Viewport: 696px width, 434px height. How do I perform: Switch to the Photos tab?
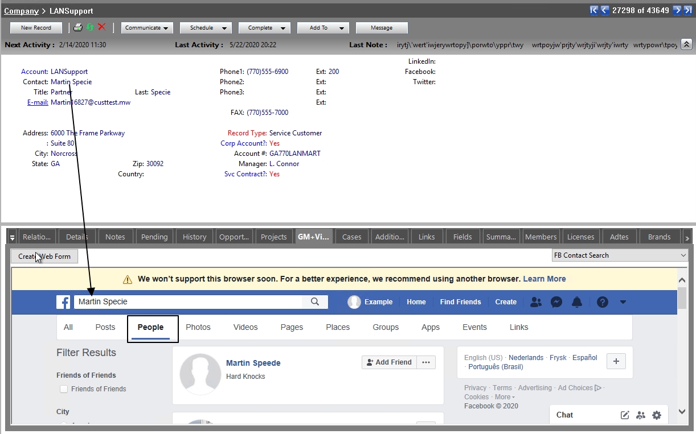coord(198,327)
